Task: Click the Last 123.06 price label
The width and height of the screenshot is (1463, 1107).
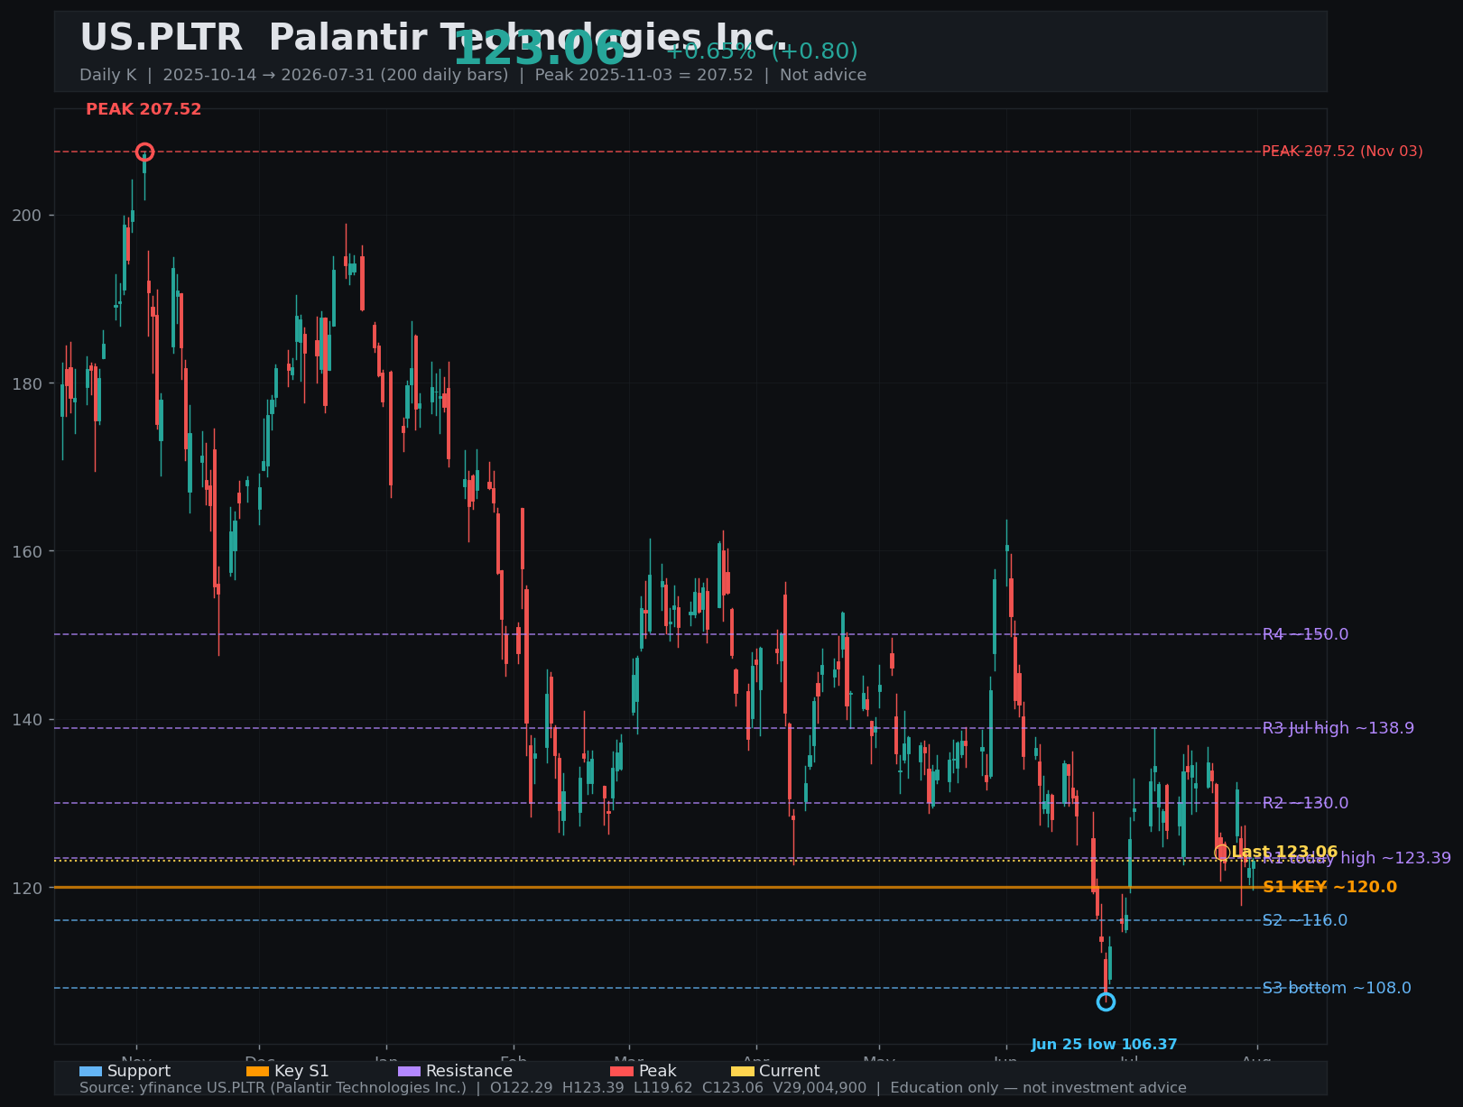Action: tap(1284, 852)
